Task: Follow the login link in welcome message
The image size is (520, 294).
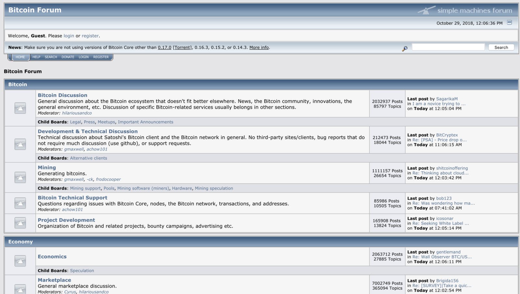Action: coord(69,36)
